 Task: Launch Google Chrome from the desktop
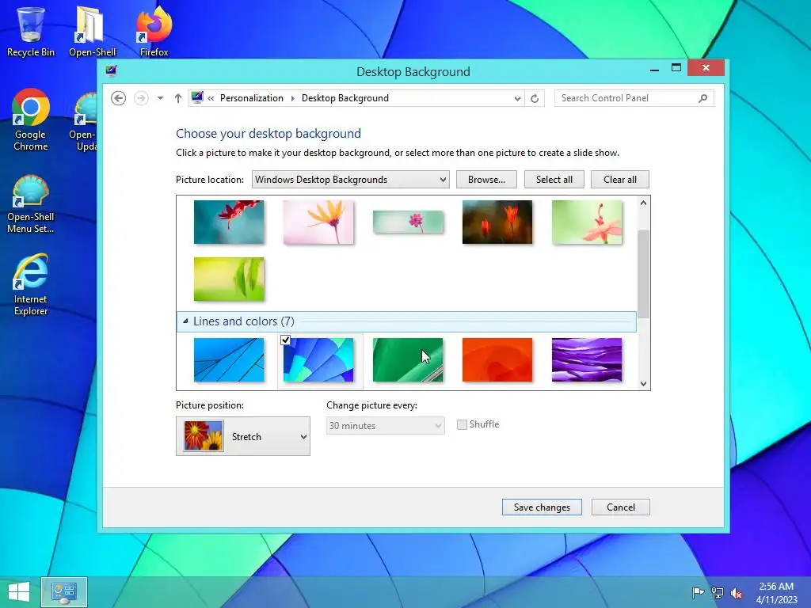point(31,120)
